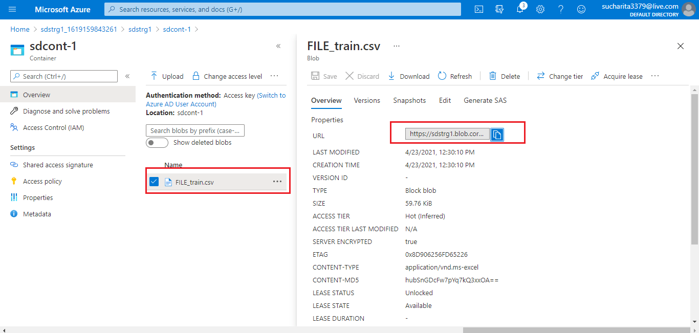Viewport: 699px width, 333px height.
Task: Go to sdstrg1_1619159843261 breadcrumb
Action: click(x=79, y=29)
